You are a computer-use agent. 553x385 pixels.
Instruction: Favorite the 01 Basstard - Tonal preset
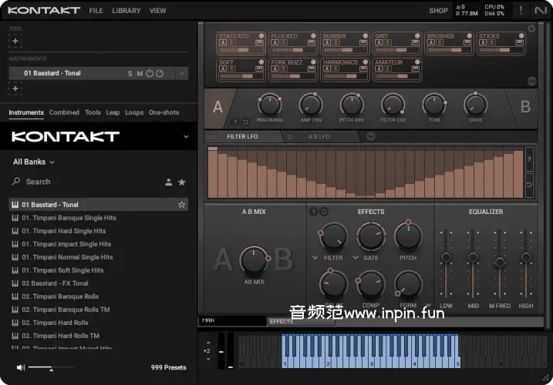[182, 205]
